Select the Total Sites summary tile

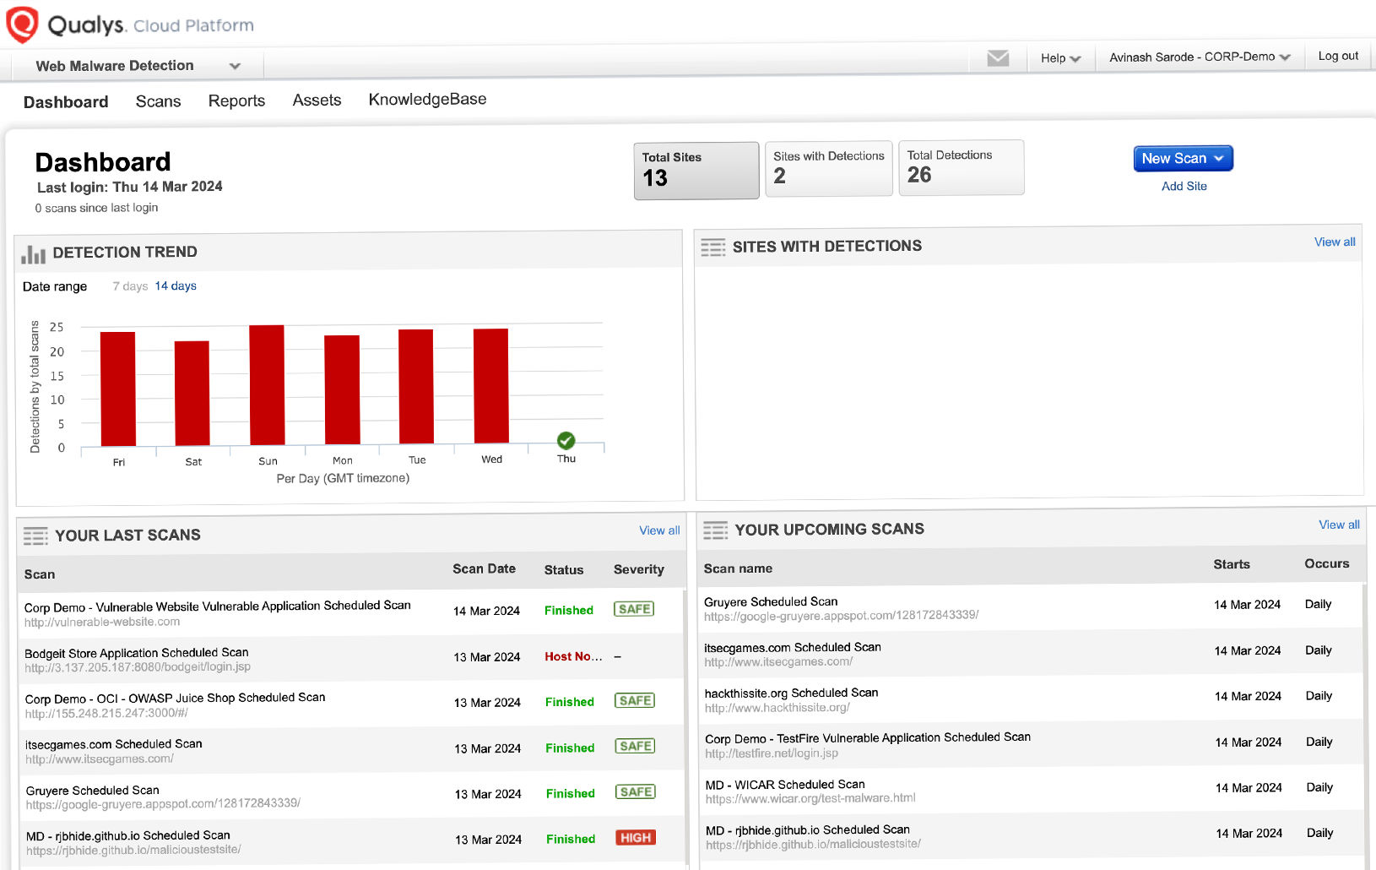[696, 170]
